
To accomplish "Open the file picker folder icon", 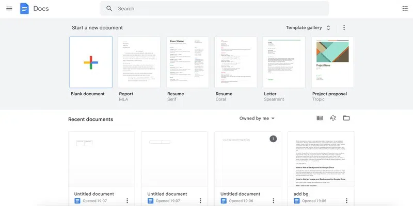I will coord(346,118).
